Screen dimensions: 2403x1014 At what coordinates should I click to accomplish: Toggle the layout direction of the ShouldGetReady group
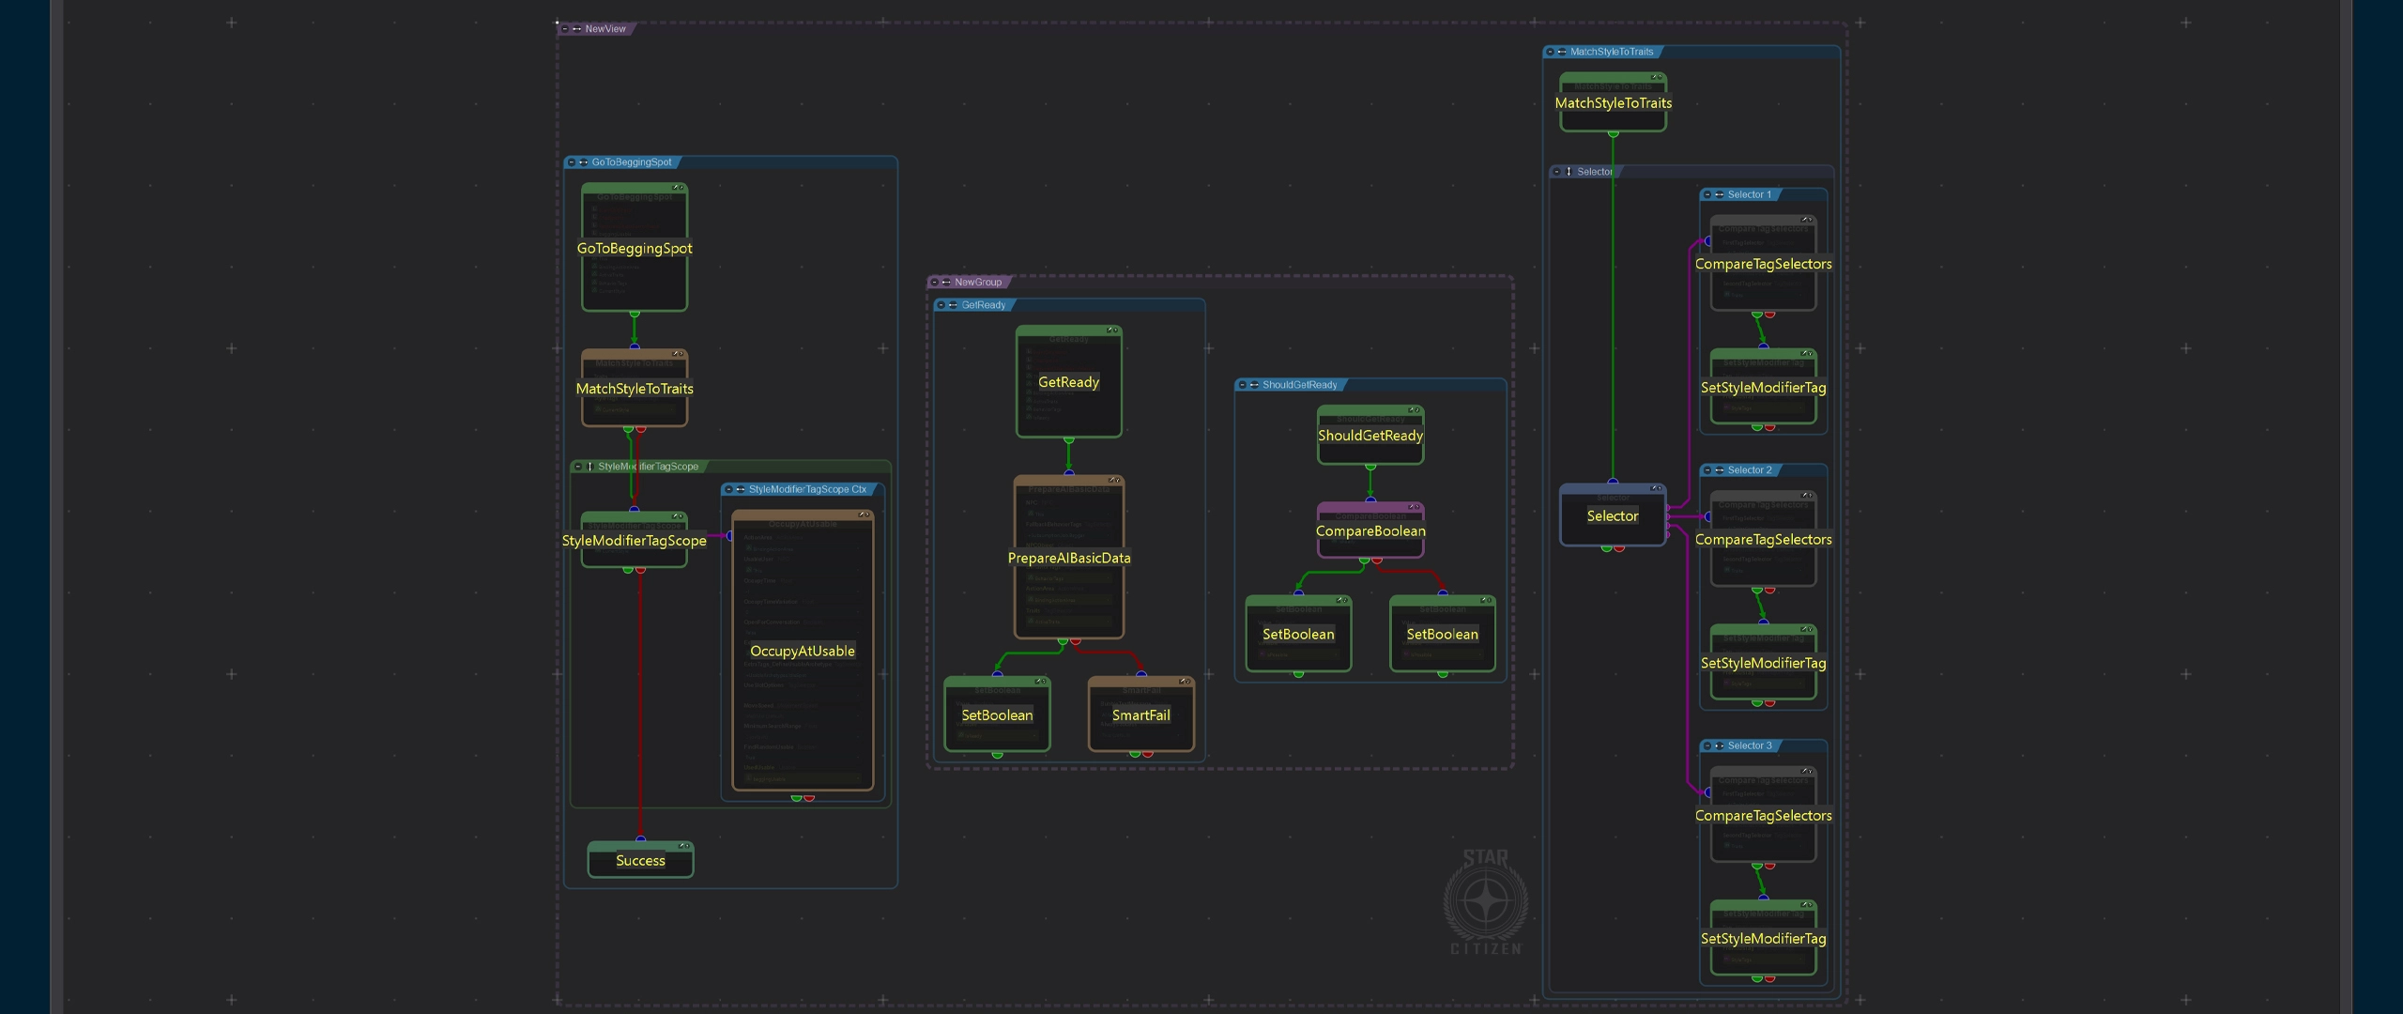(1254, 385)
